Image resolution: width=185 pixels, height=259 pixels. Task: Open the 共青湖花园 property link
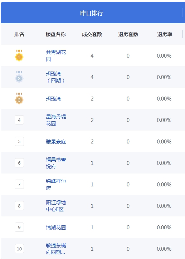[x=56, y=56]
